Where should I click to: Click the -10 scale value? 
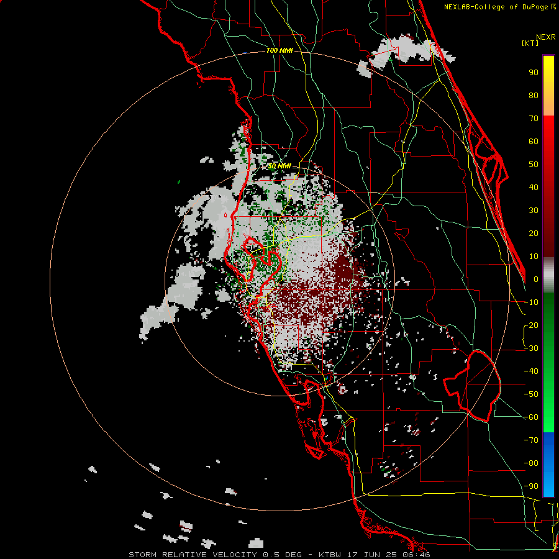[x=531, y=302]
